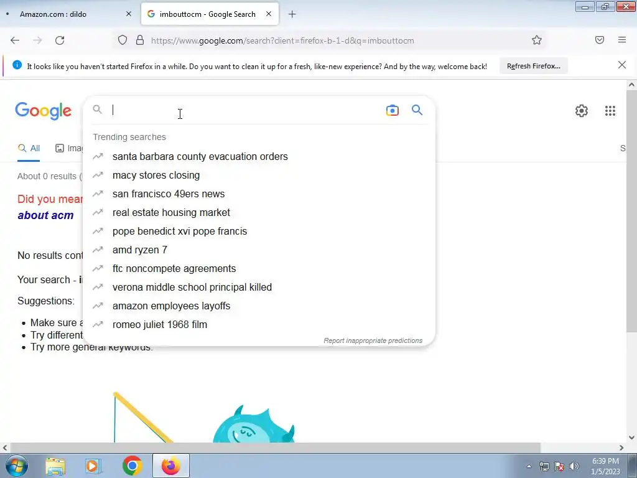Screen dimensions: 637x478
Task: Choose suggestion amd ryzen 7
Action: pos(259,250)
